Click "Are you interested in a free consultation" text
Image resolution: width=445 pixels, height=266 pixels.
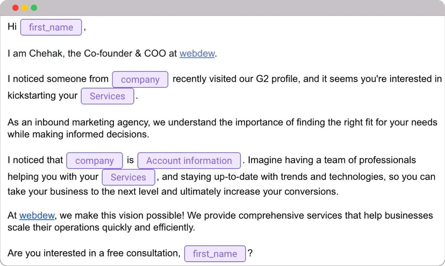pyautogui.click(x=93, y=253)
